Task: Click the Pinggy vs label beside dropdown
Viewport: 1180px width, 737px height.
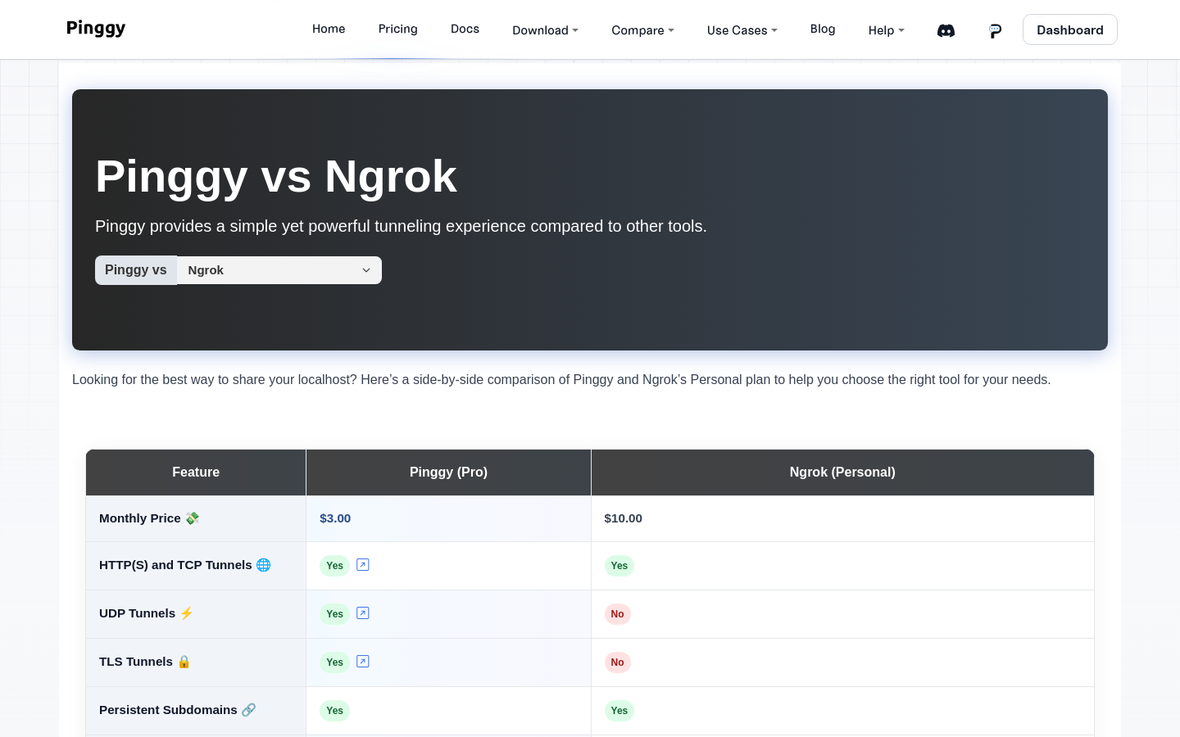Action: pos(136,270)
